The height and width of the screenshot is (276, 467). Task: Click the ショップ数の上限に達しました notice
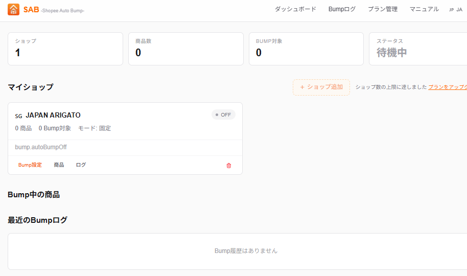(391, 87)
